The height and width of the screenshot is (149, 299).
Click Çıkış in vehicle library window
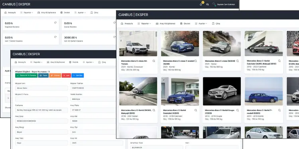216,23
